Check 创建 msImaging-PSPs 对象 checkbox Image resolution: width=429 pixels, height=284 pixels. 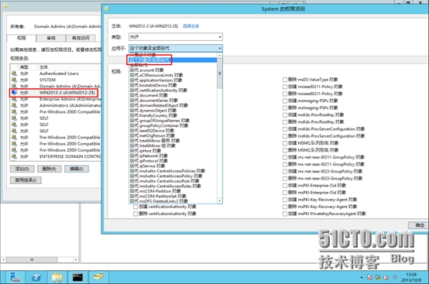point(285,101)
